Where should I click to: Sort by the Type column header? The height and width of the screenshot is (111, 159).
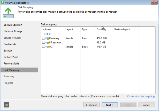(x=88, y=30)
